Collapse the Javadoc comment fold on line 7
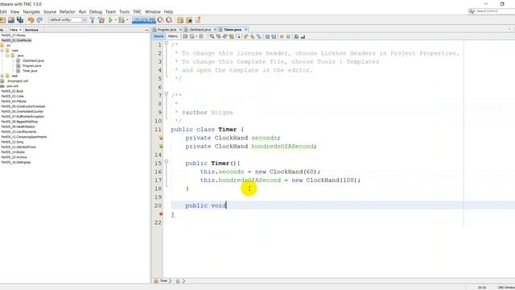 pos(167,94)
